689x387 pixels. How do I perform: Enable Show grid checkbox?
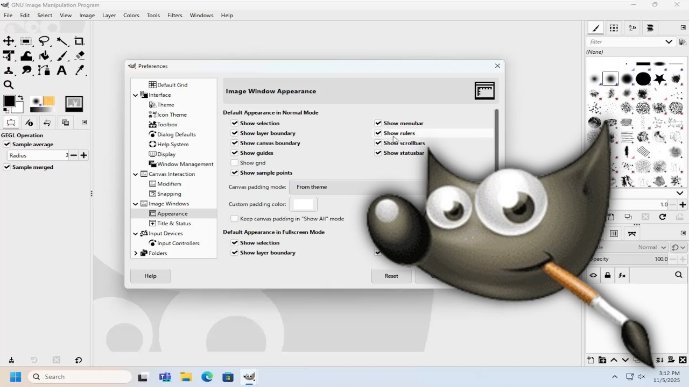tap(235, 163)
